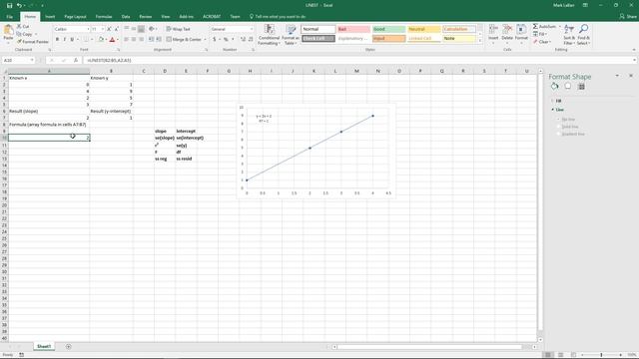Screen dimensions: 639x359
Task: Click inside the formula bar
Action: tap(358, 60)
